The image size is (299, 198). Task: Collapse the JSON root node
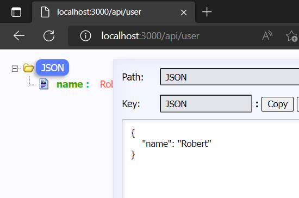click(15, 69)
